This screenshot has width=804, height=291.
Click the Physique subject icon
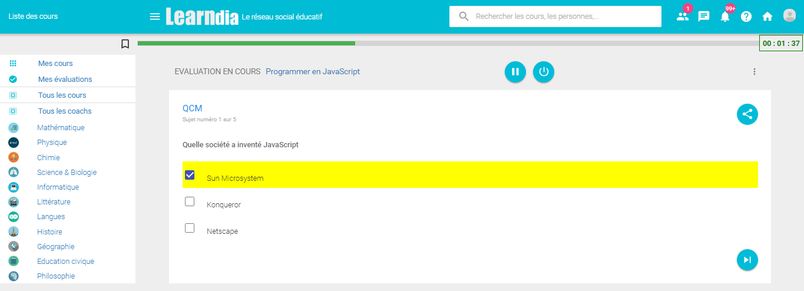click(14, 143)
